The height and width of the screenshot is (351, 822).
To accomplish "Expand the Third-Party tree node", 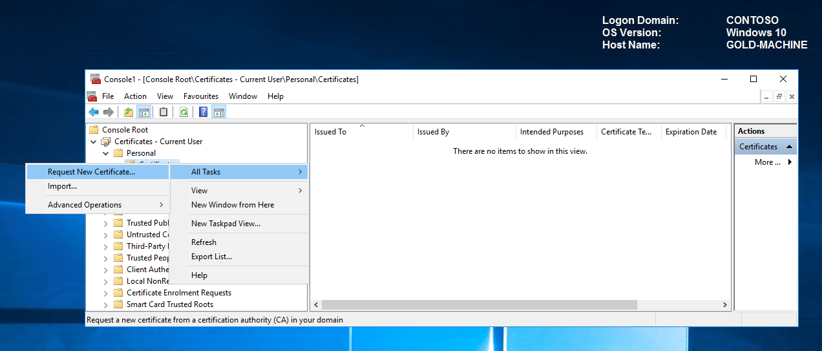I will pyautogui.click(x=106, y=246).
